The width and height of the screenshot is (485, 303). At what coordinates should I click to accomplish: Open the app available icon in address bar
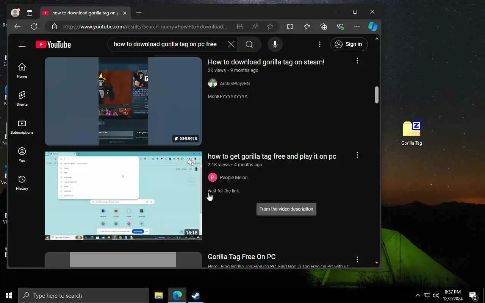(x=239, y=27)
